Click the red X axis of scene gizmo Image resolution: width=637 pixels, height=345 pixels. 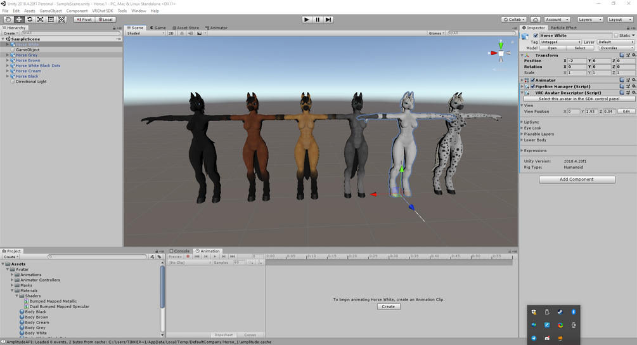494,53
